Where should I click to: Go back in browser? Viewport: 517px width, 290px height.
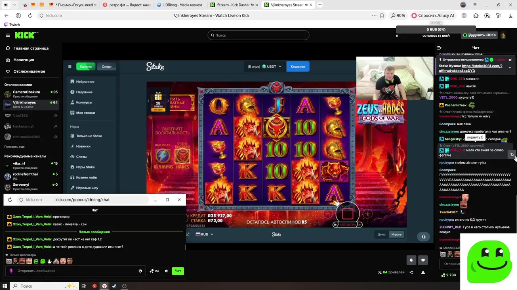coord(6,15)
